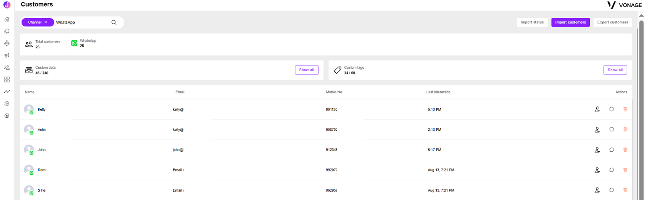The image size is (645, 200).
Task: Click the customer name Kelly
Action: [x=42, y=109]
